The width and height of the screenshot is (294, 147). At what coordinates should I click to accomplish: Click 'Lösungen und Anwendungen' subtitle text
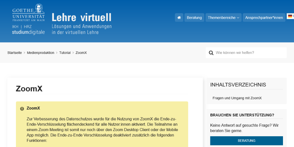click(81, 26)
